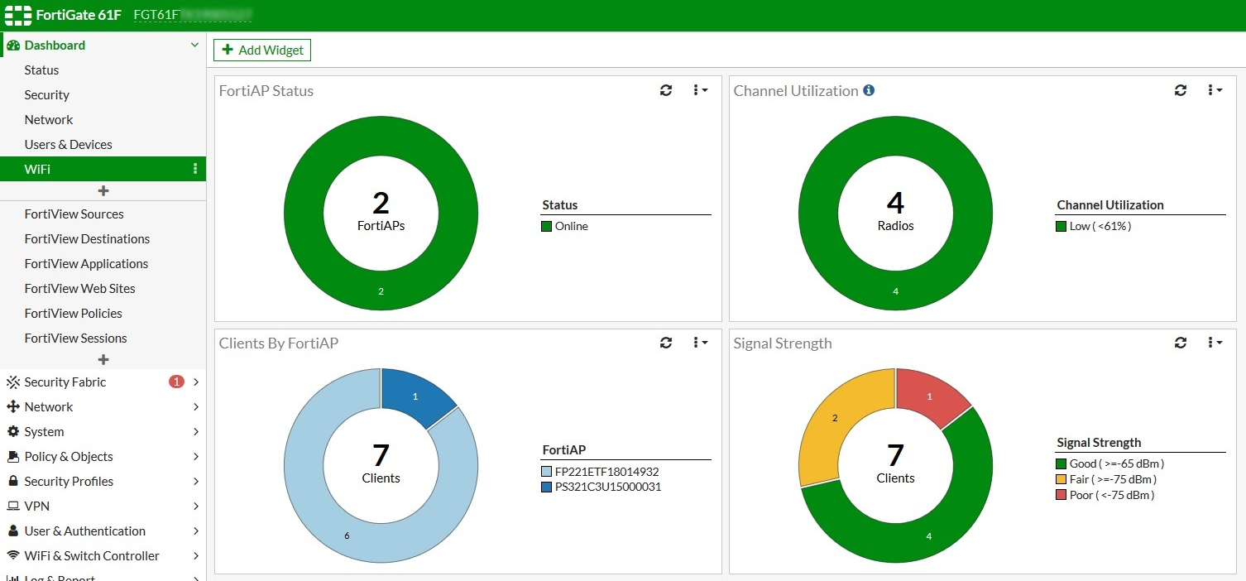Screen dimensions: 1246x581
Task: Add a FortiView monitor with the lower plus icon
Action: click(x=103, y=360)
